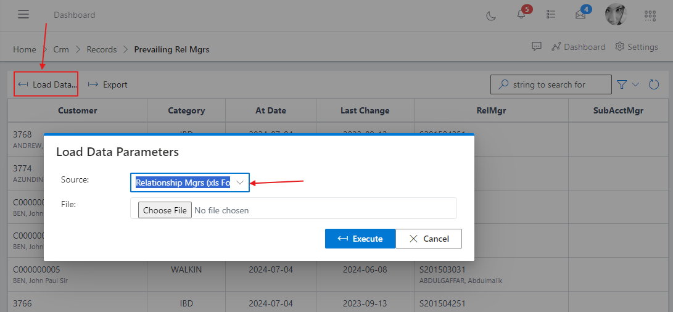Open the user profile avatar
Viewport: 673px width, 312px height.
coord(616,15)
